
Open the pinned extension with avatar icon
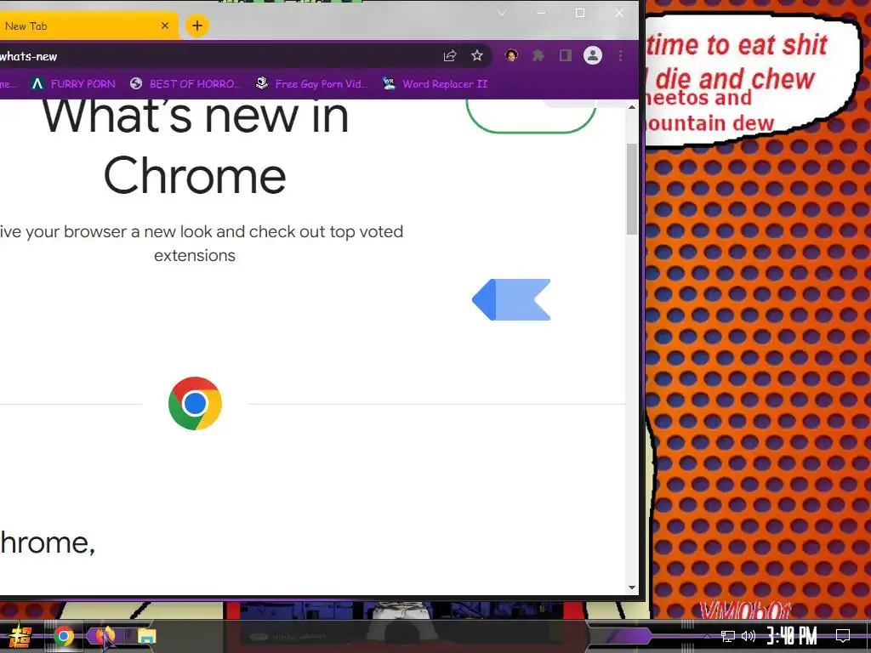pos(511,55)
